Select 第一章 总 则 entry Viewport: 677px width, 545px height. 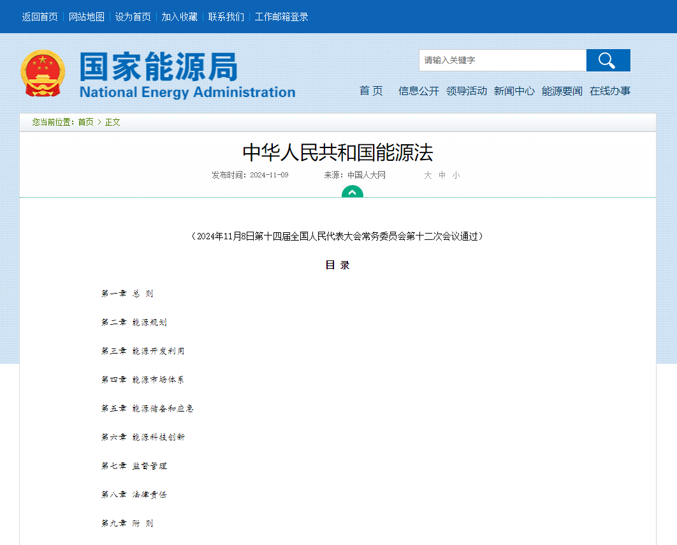pos(127,294)
